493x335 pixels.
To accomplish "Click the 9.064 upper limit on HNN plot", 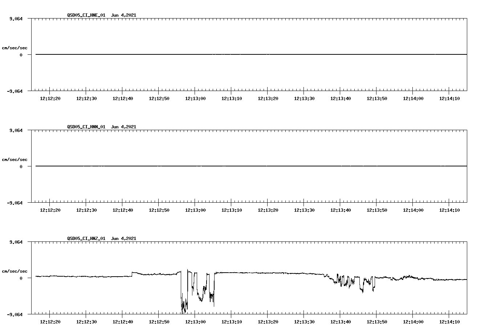I will 16,130.
